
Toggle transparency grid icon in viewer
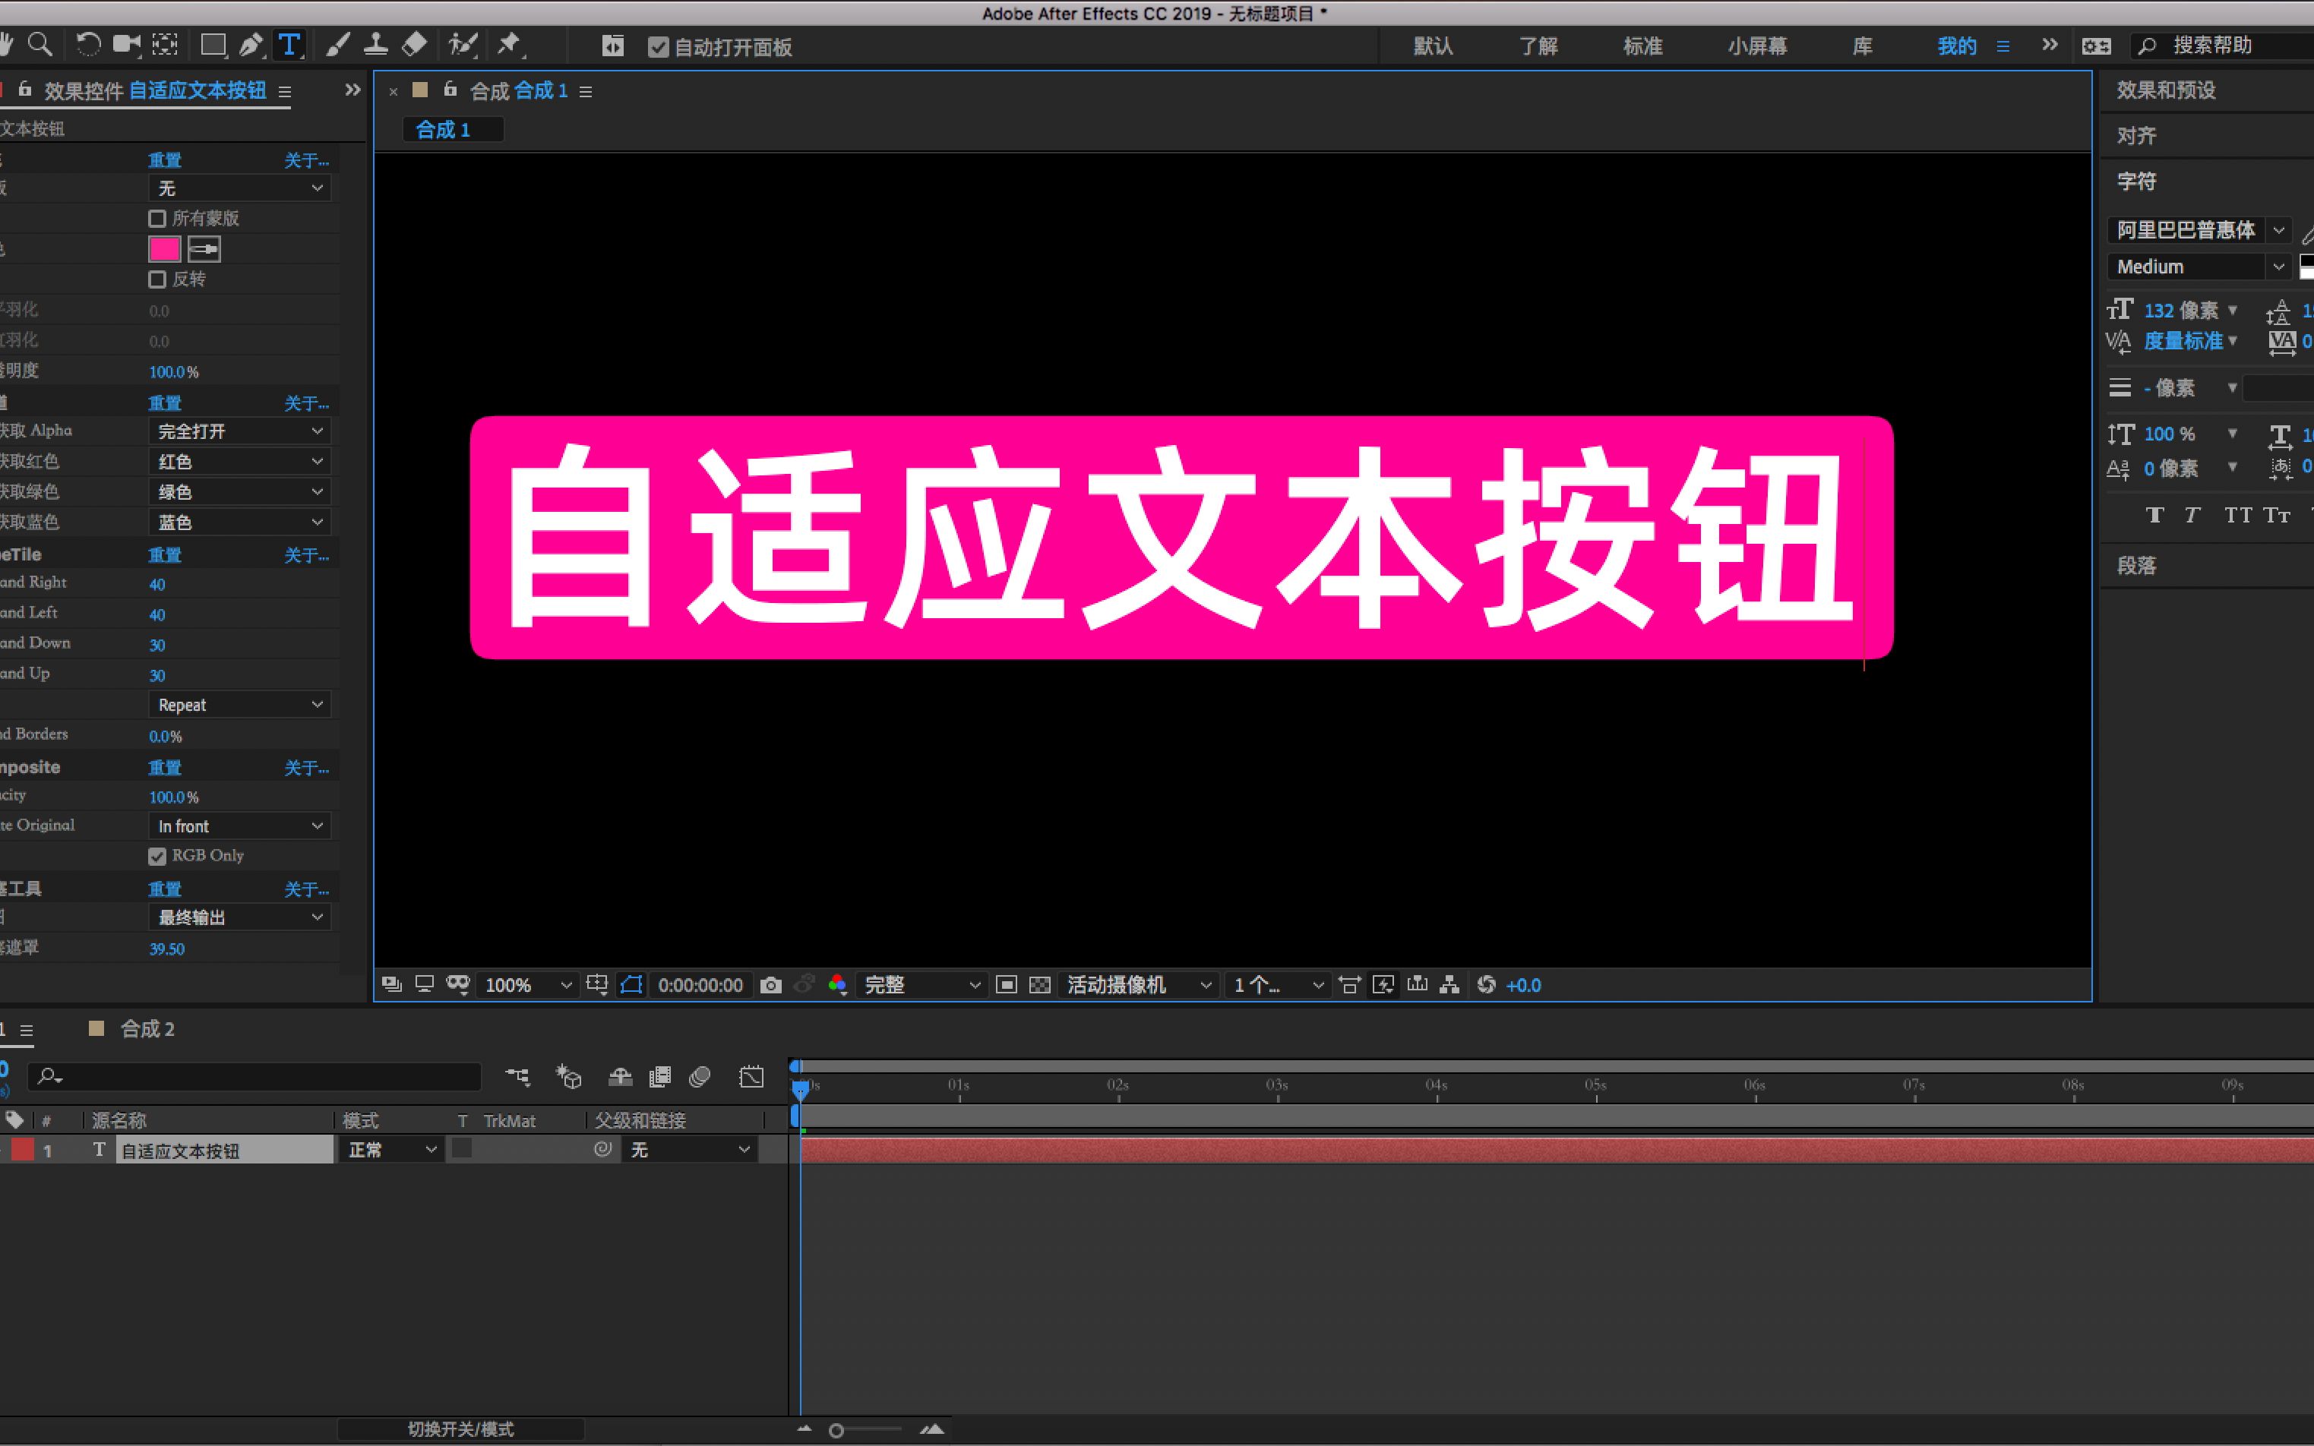coord(1040,985)
